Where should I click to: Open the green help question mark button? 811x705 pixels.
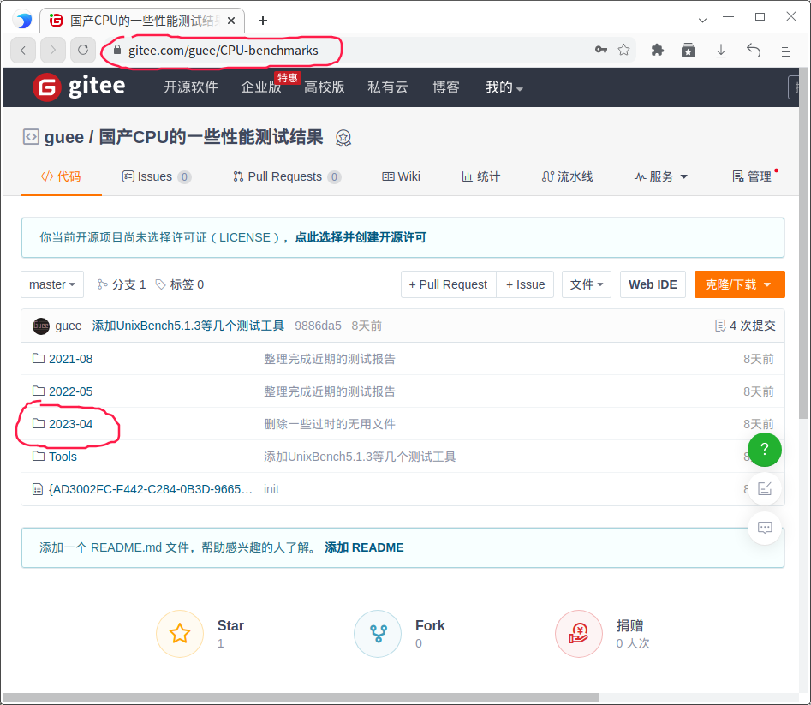point(765,450)
